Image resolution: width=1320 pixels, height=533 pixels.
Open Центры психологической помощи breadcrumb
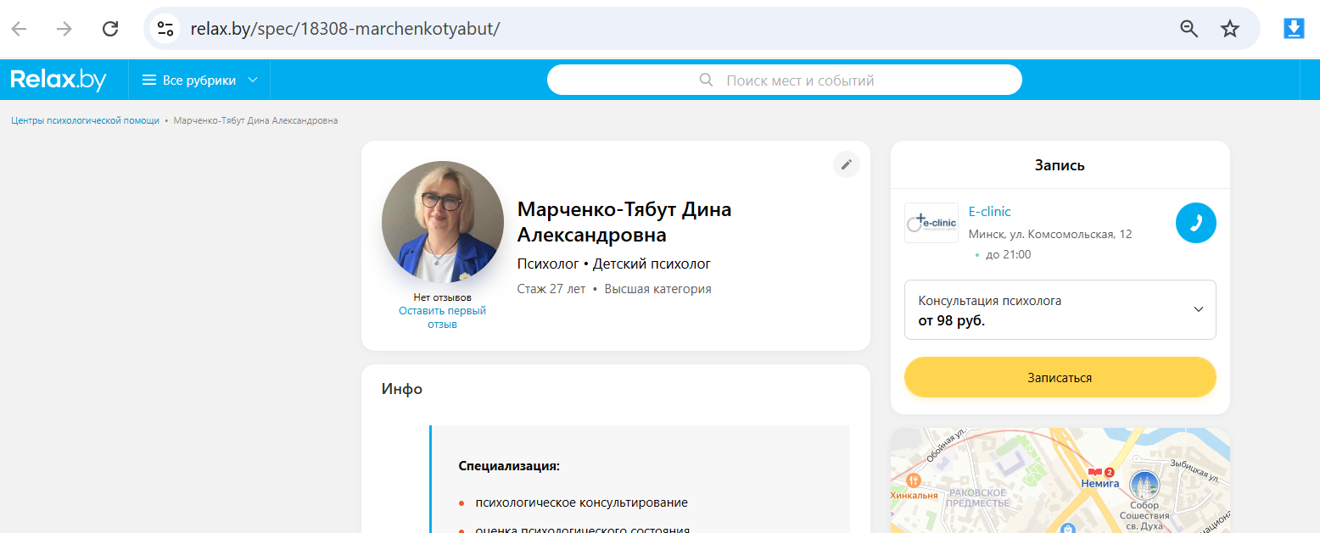pos(85,120)
